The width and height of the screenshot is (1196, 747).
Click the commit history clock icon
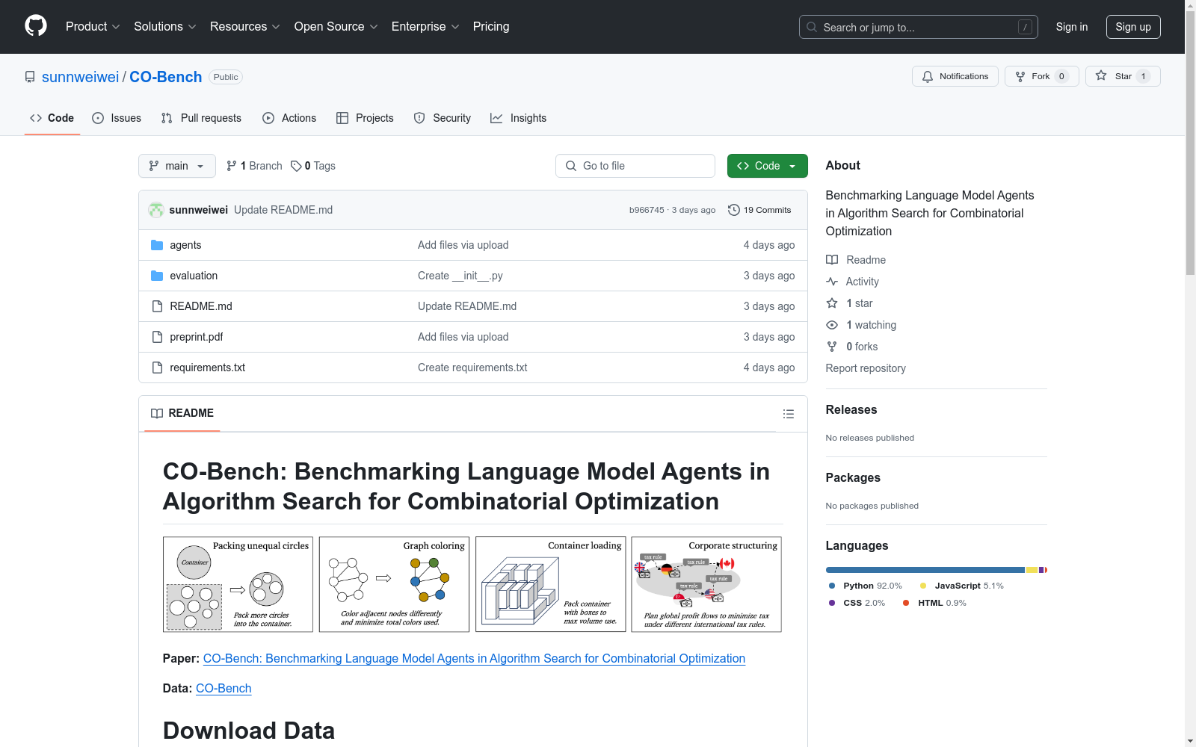click(734, 210)
